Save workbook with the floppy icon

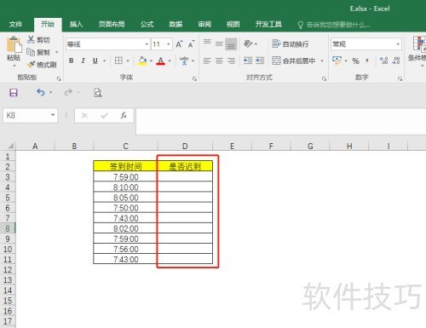point(14,93)
